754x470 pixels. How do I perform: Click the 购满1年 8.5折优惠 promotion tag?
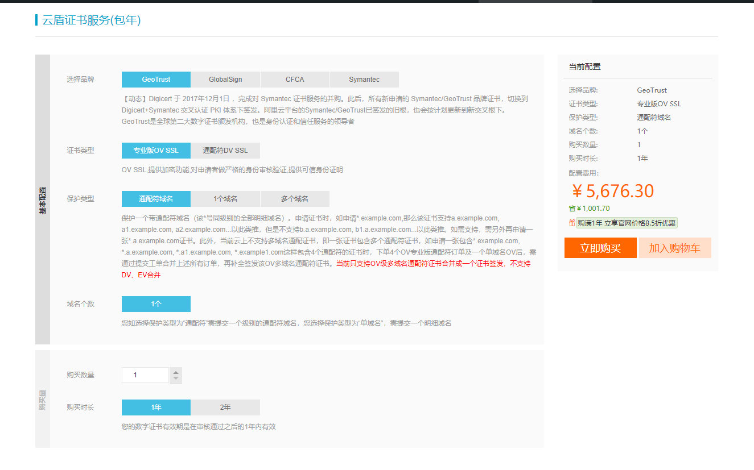coord(627,223)
